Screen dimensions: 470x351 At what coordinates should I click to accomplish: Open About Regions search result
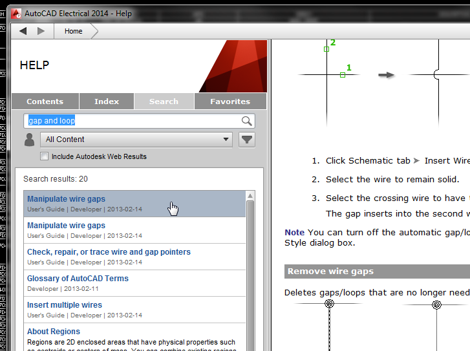[134, 337]
